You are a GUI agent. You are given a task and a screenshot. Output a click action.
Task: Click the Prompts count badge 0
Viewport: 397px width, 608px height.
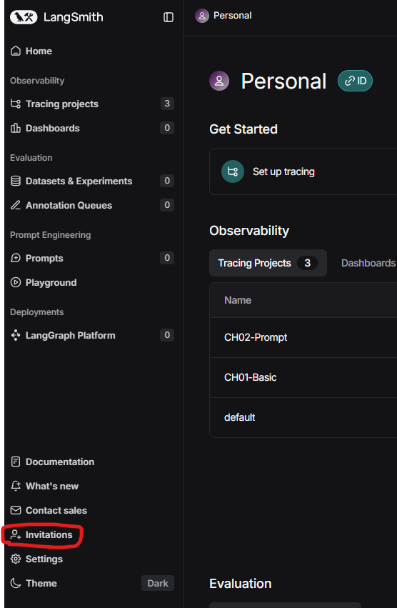point(167,258)
